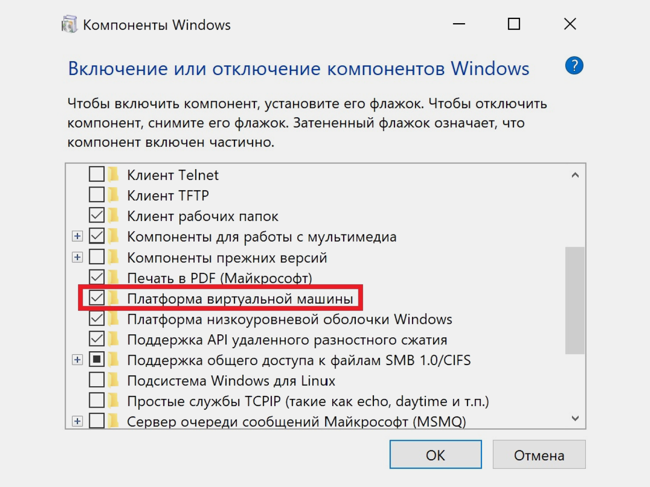Select Платформа низкоуровневой оболочки Windows item
650x487 pixels.
click(289, 319)
